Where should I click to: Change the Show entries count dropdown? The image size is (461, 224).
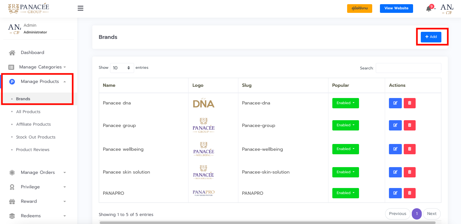tap(122, 68)
